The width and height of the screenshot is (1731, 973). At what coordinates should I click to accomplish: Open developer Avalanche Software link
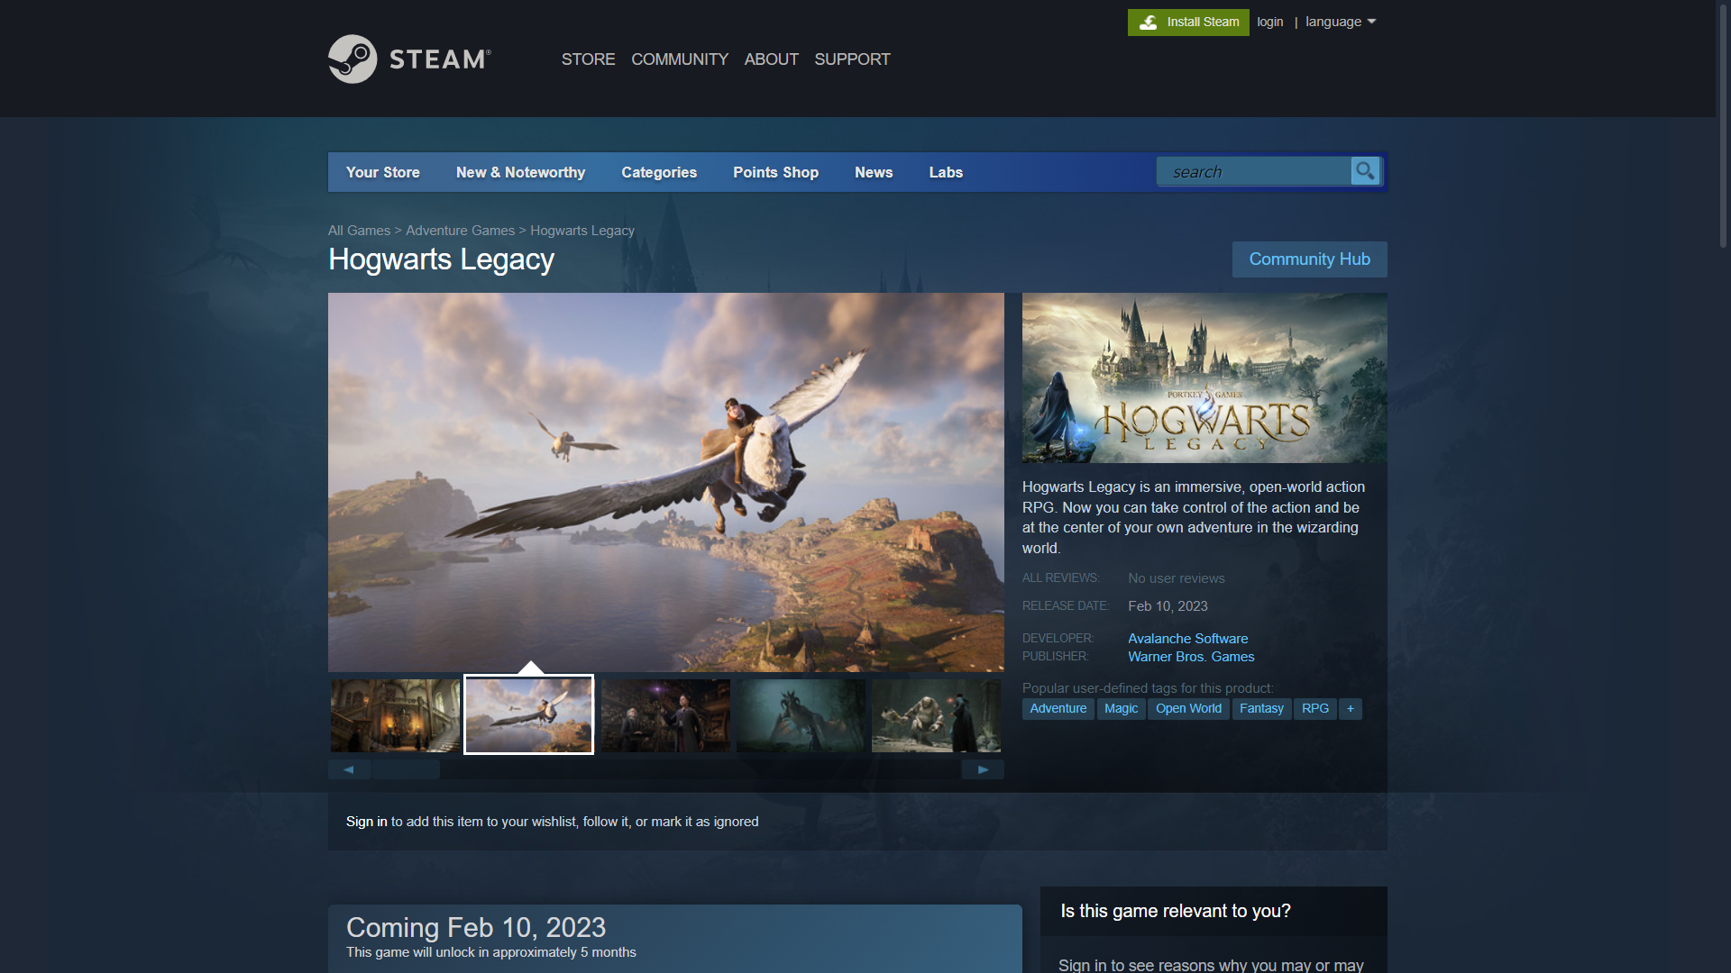coord(1187,639)
